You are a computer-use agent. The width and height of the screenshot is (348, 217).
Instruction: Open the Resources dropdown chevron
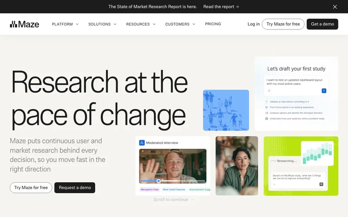click(154, 24)
